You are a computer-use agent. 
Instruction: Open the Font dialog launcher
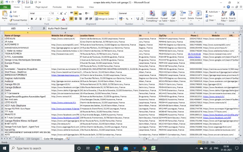click(66, 24)
